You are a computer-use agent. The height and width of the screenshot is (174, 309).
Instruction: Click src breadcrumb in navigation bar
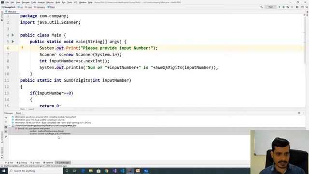pyautogui.click(x=20, y=7)
